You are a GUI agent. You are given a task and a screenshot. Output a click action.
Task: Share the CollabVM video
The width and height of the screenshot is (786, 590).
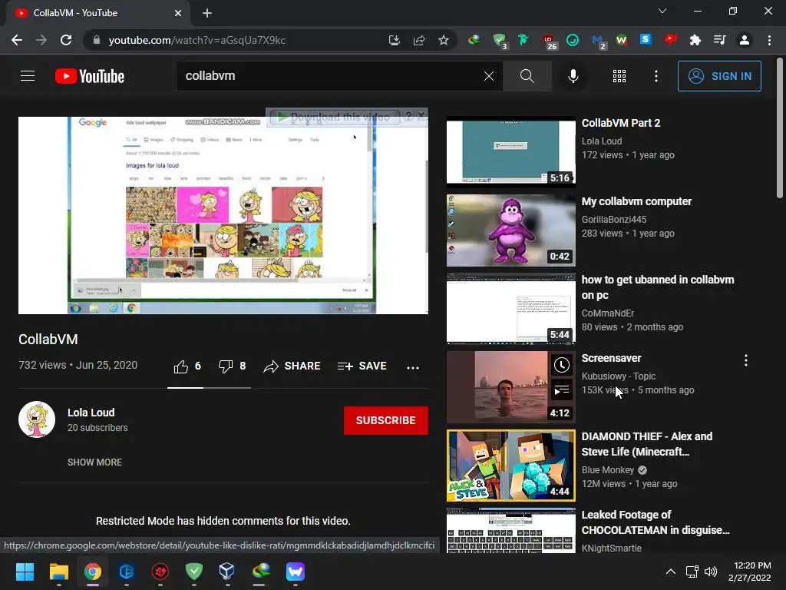click(x=292, y=366)
